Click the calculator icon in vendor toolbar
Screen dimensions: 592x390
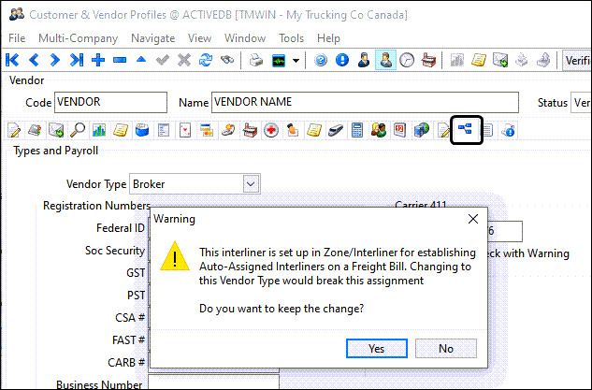356,130
